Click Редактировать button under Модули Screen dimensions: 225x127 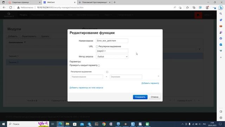pyautogui.click(x=29, y=36)
